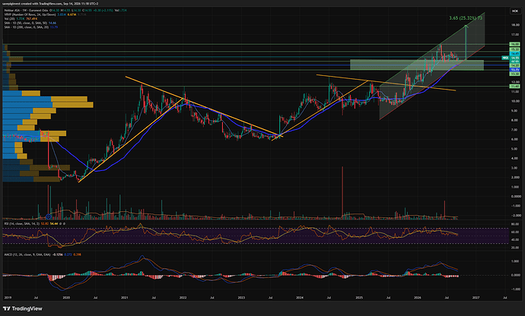Click the green price range arrow tip

click(466, 27)
